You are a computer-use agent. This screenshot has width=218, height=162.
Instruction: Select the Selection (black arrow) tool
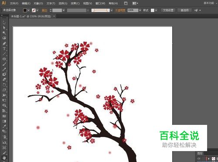click(4, 23)
